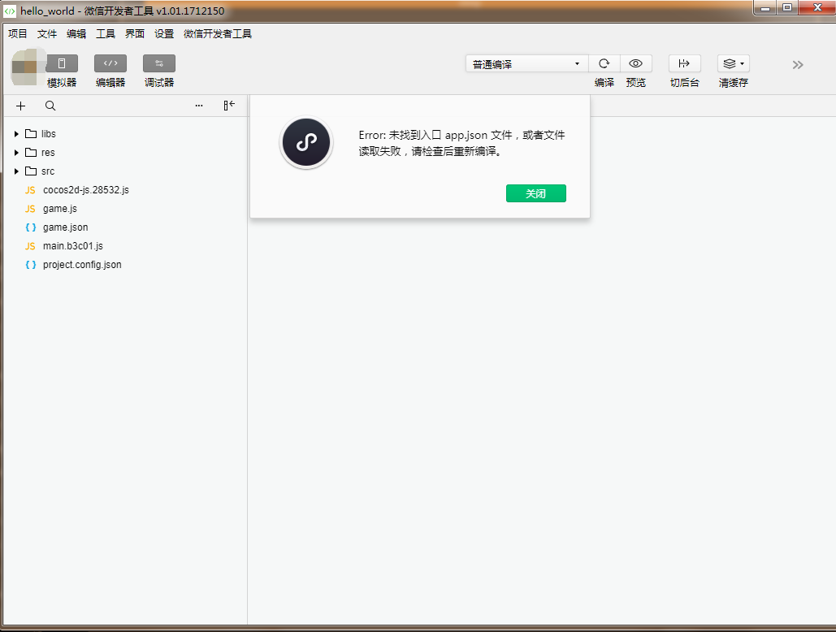Open the 调试器 debugger panel
Viewport: 836px width, 632px height.
click(158, 71)
